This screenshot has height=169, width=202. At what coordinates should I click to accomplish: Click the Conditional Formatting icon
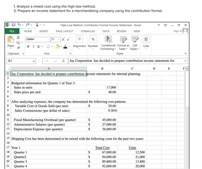point(108,39)
